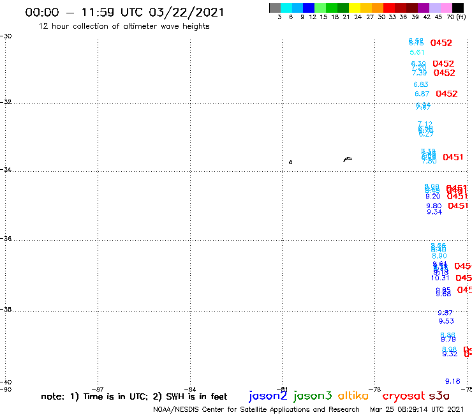The width and height of the screenshot is (472, 415).
Task: Click the note about Time in UTC
Action: [x=134, y=396]
